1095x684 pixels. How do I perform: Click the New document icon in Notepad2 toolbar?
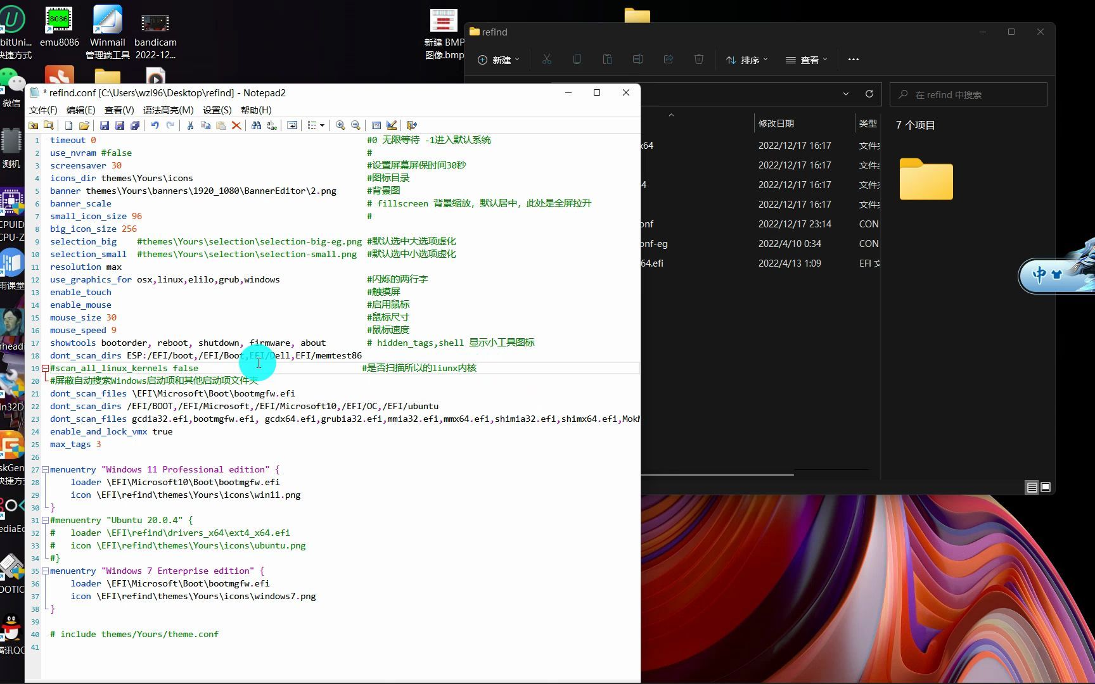coord(68,125)
